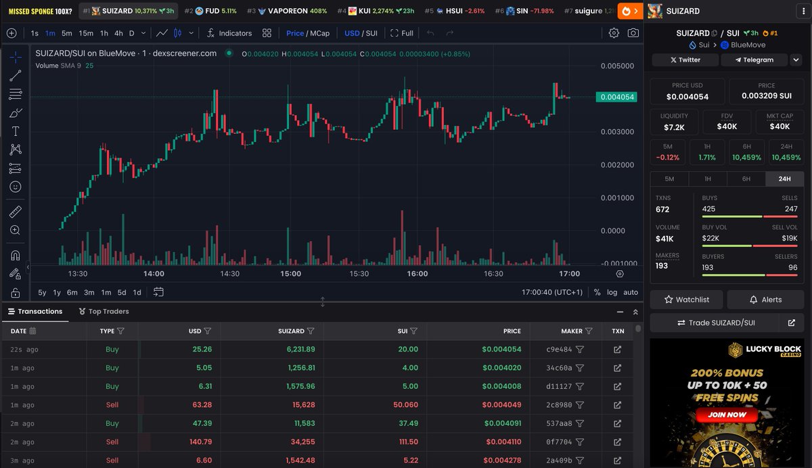
Task: Open the emoji icons tool
Action: (15, 187)
